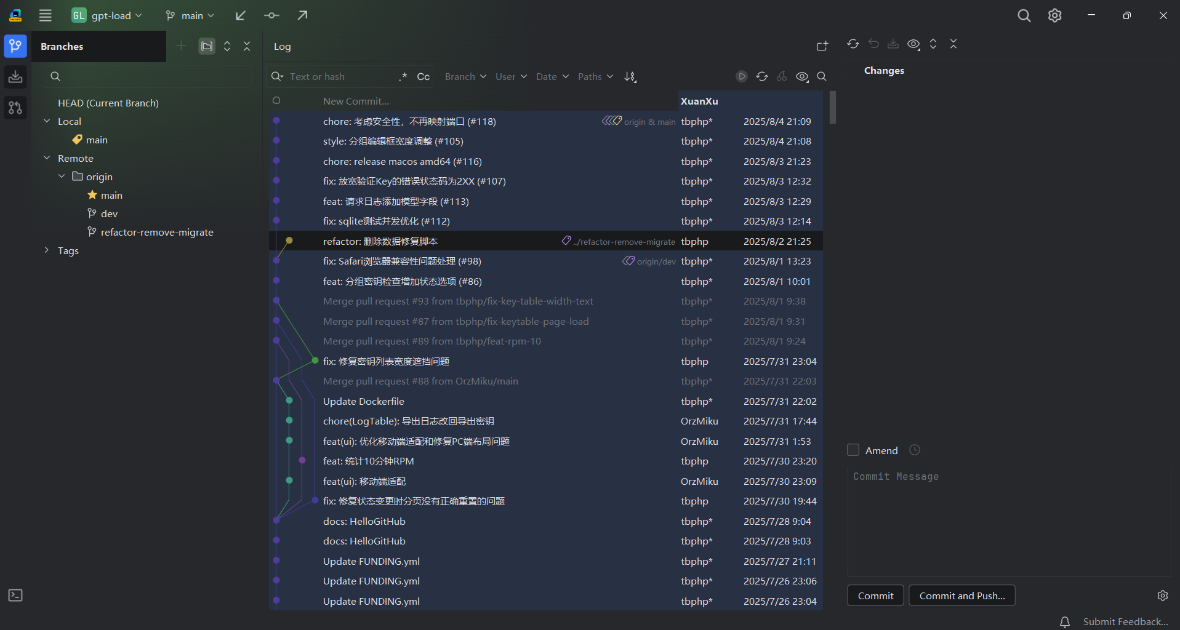Screen dimensions: 1180x630
Task: Refresh the git log
Action: coord(762,76)
